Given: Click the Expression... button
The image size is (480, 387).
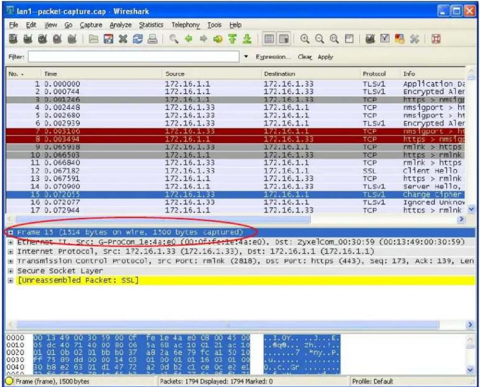Looking at the screenshot, I should tap(274, 57).
